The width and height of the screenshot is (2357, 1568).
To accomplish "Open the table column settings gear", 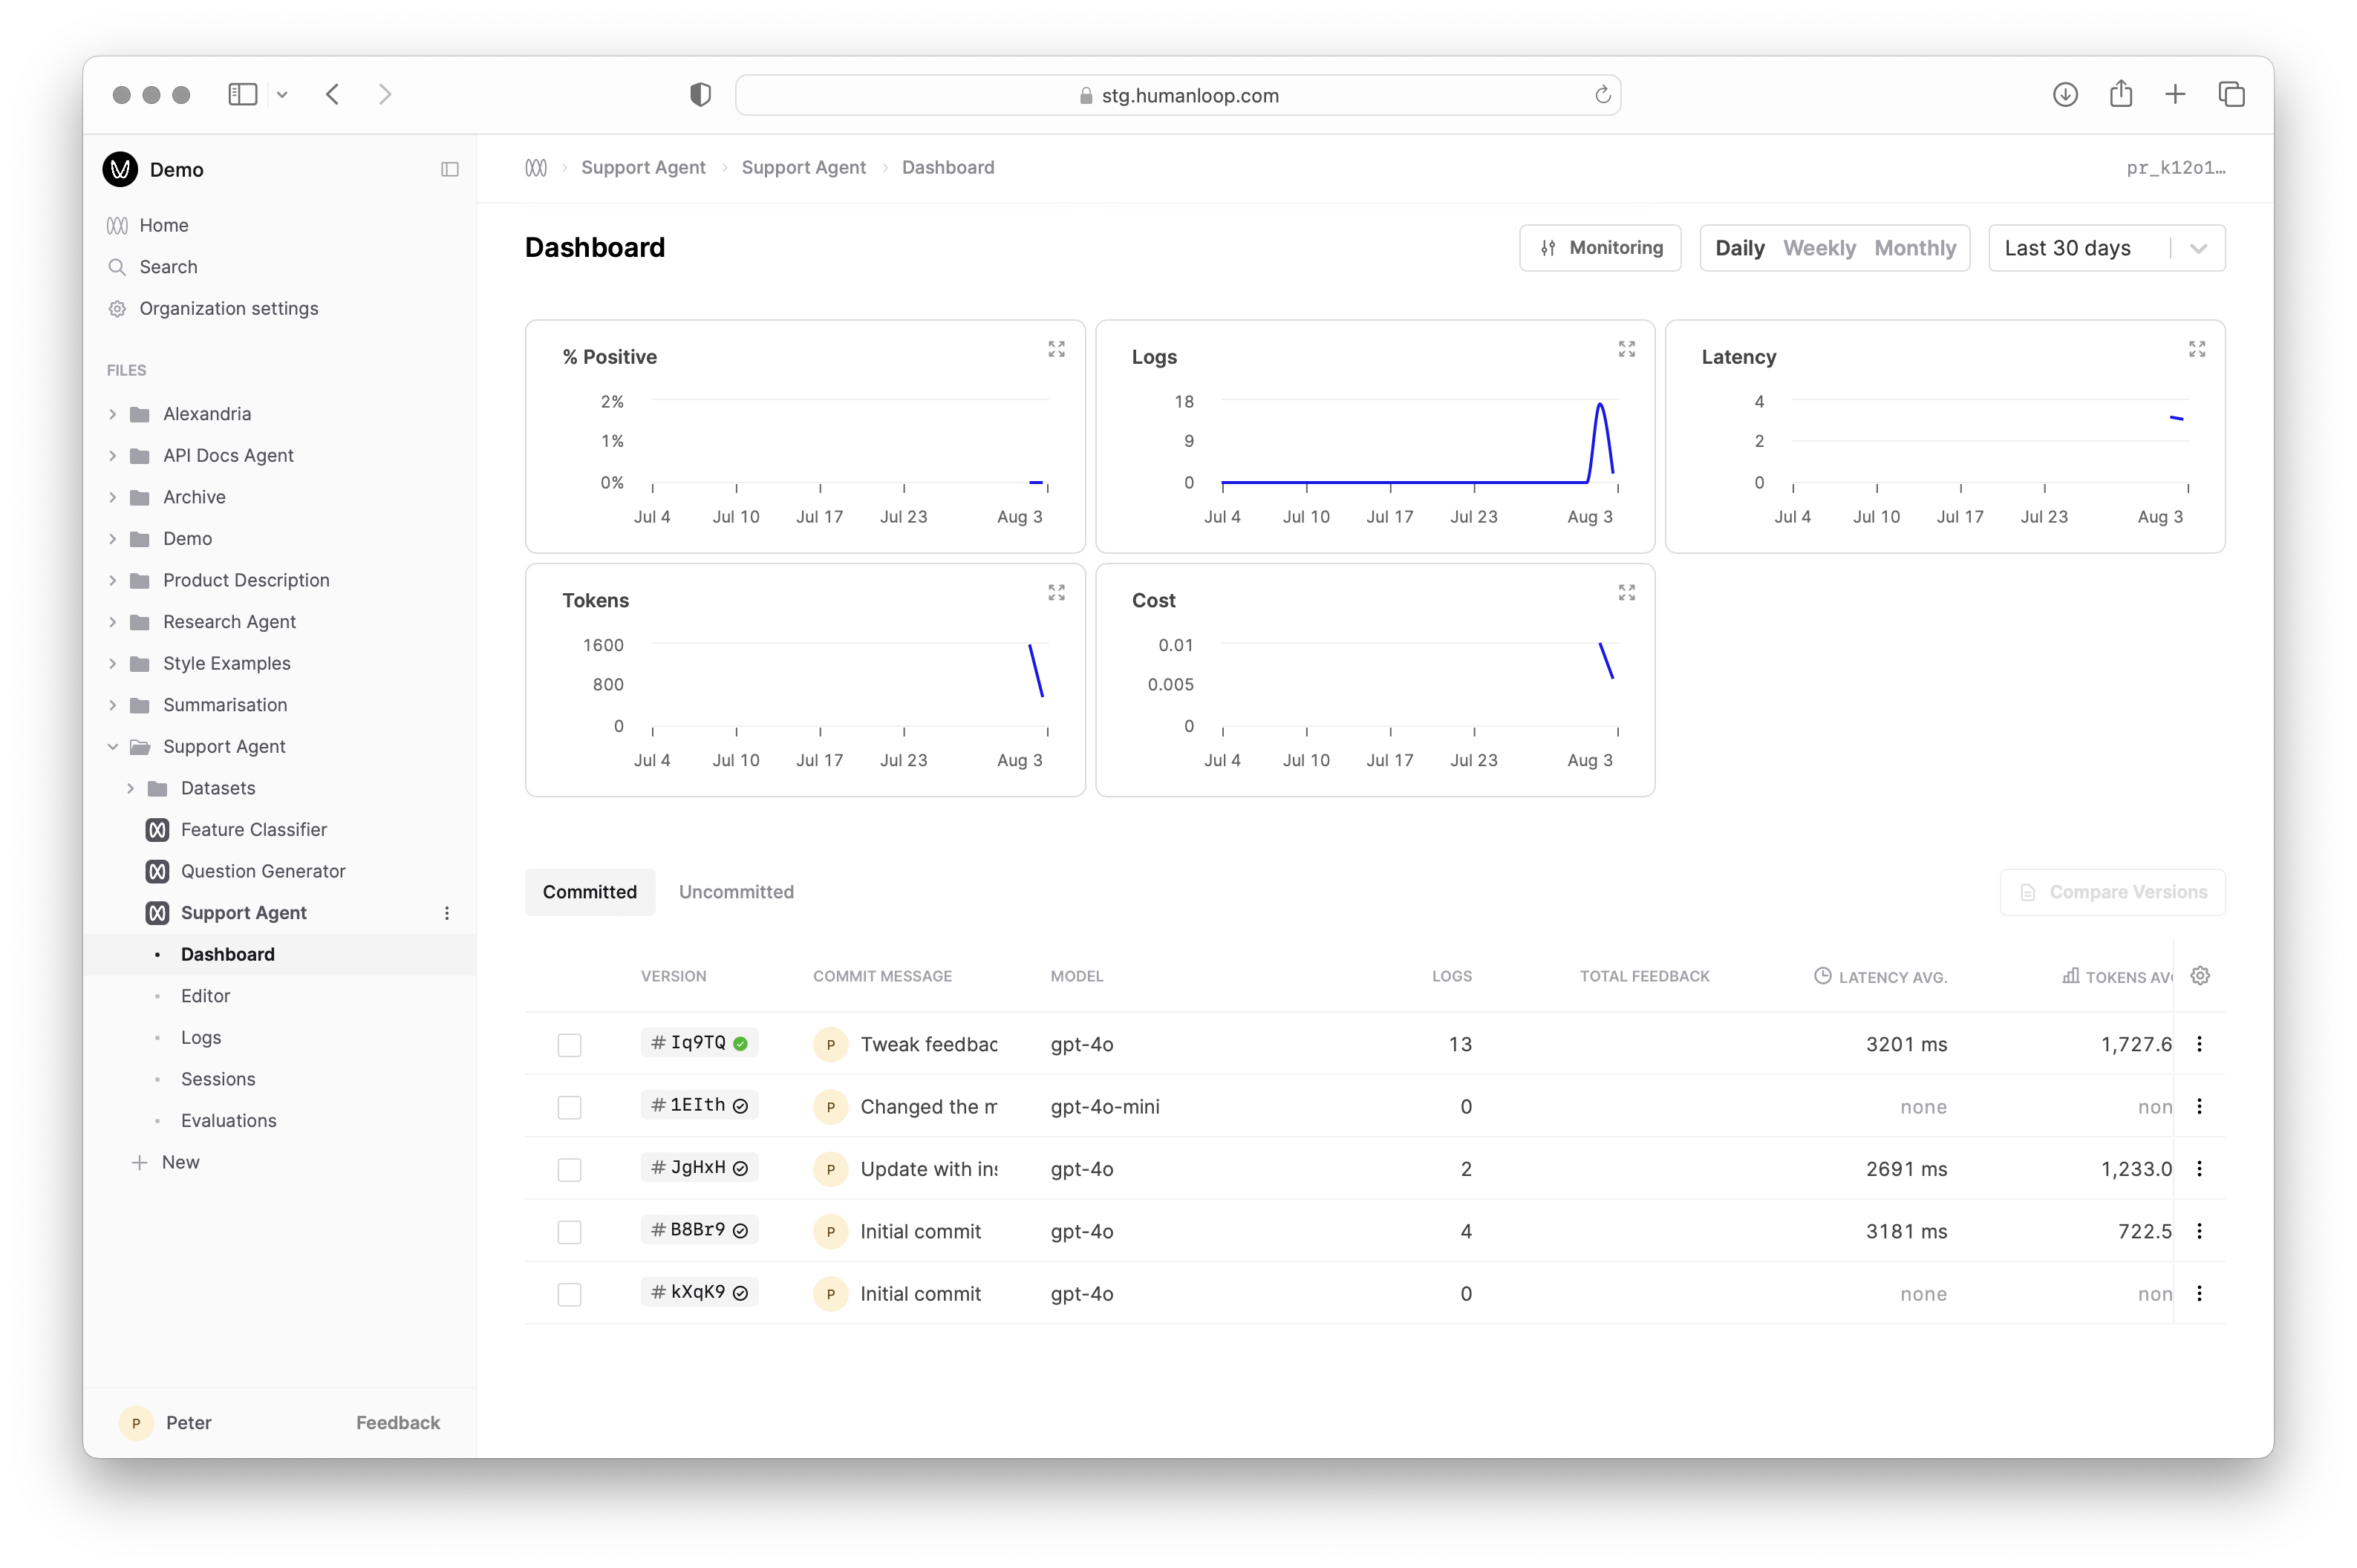I will pyautogui.click(x=2200, y=975).
